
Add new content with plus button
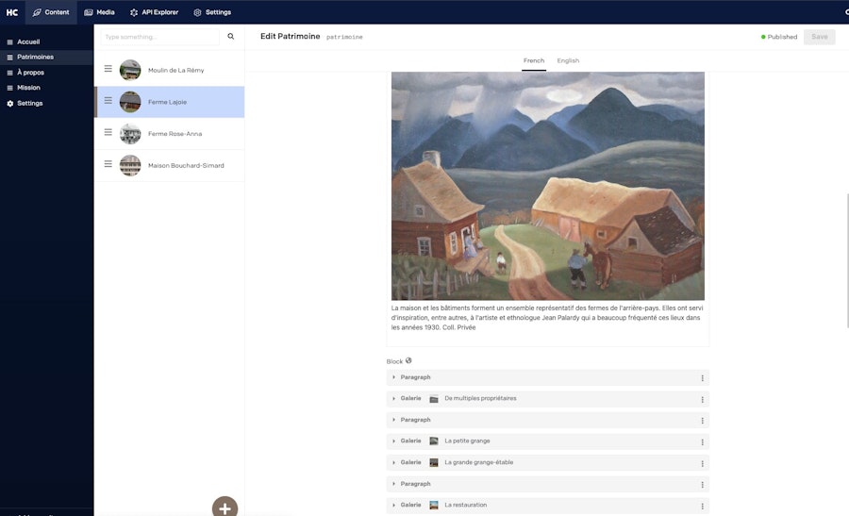click(x=225, y=508)
